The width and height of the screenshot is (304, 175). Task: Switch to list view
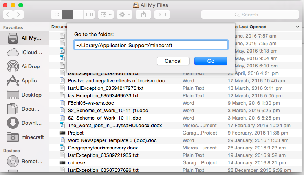pos(67,15)
